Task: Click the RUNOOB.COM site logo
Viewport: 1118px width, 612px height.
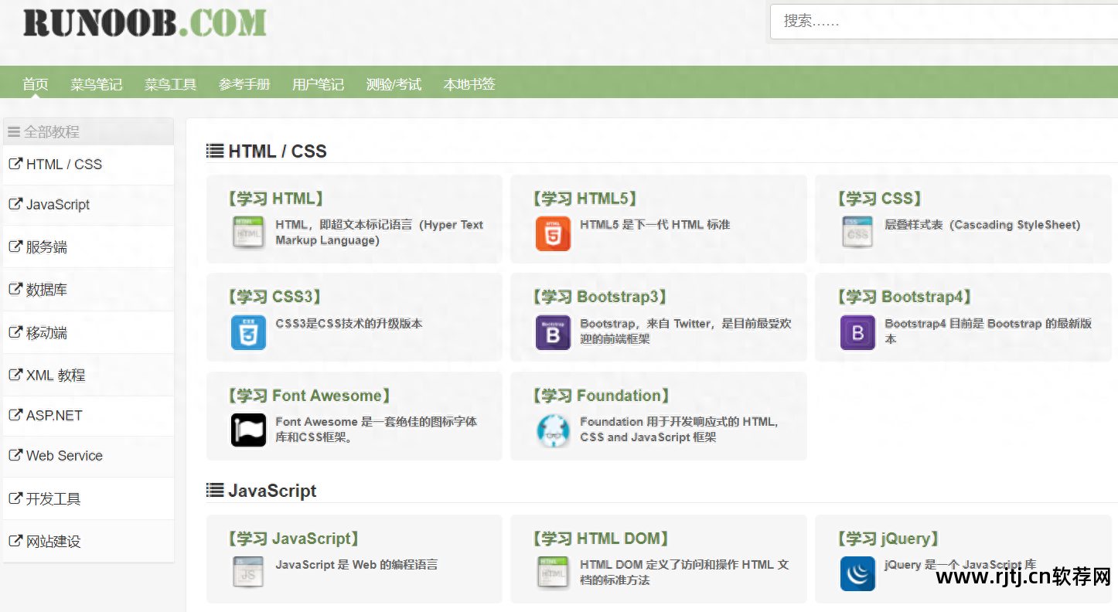Action: (145, 23)
